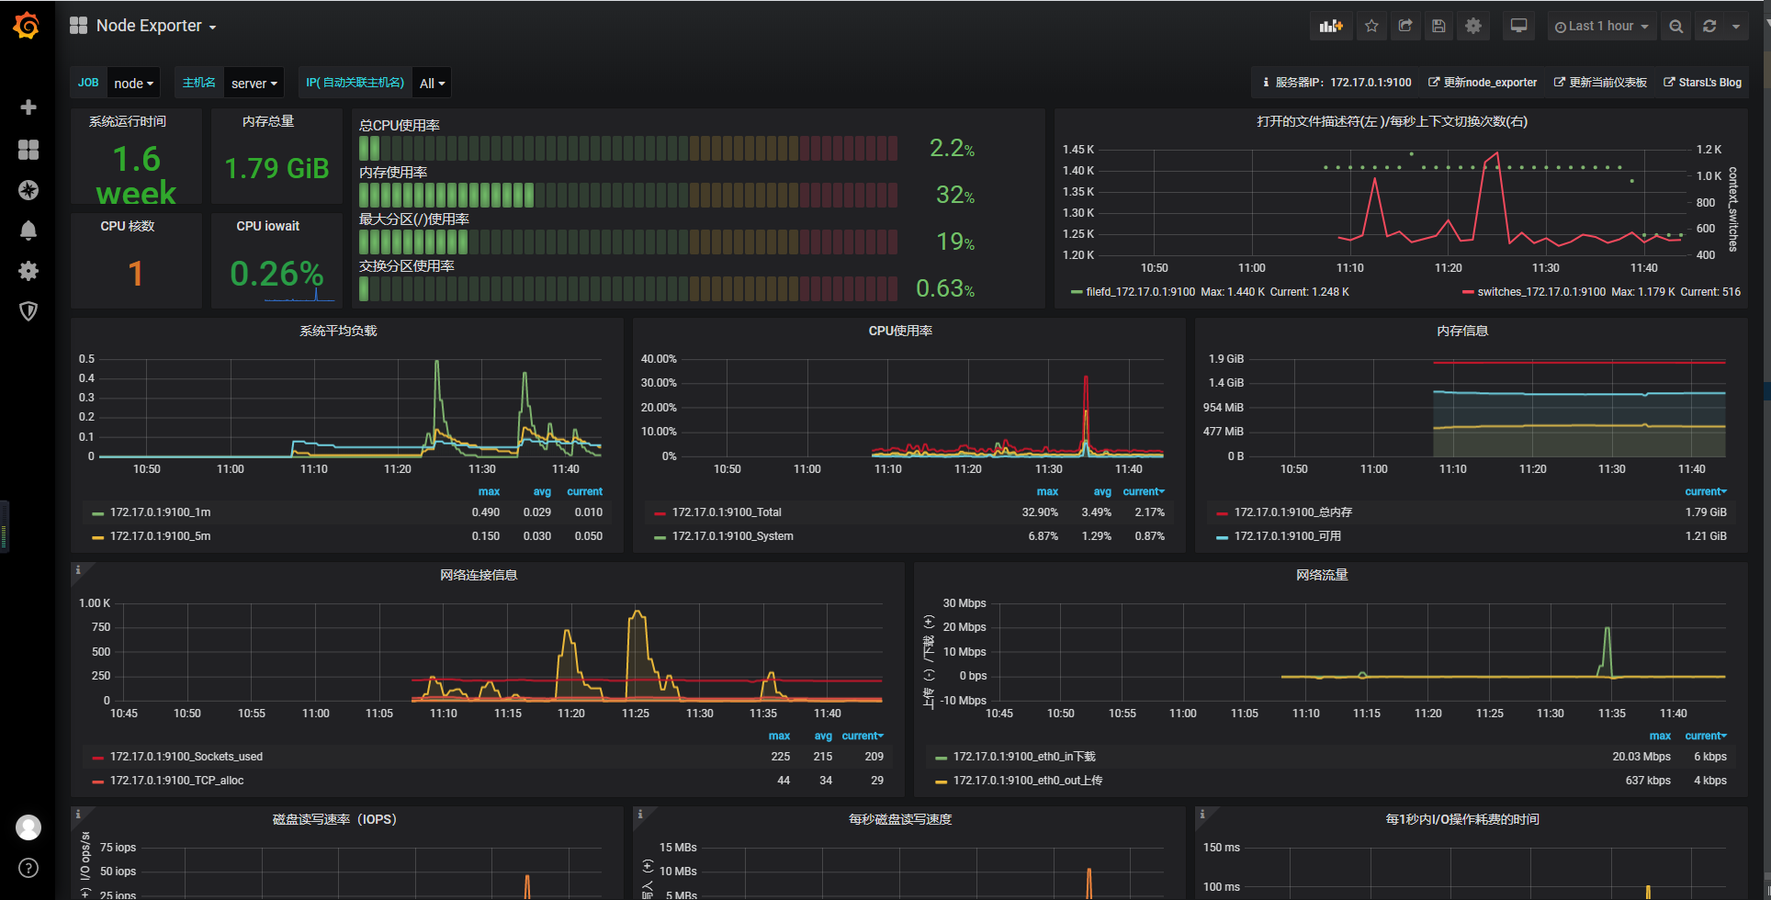The height and width of the screenshot is (900, 1771).
Task: Click the Add panel toolbar icon
Action: coord(1331,27)
